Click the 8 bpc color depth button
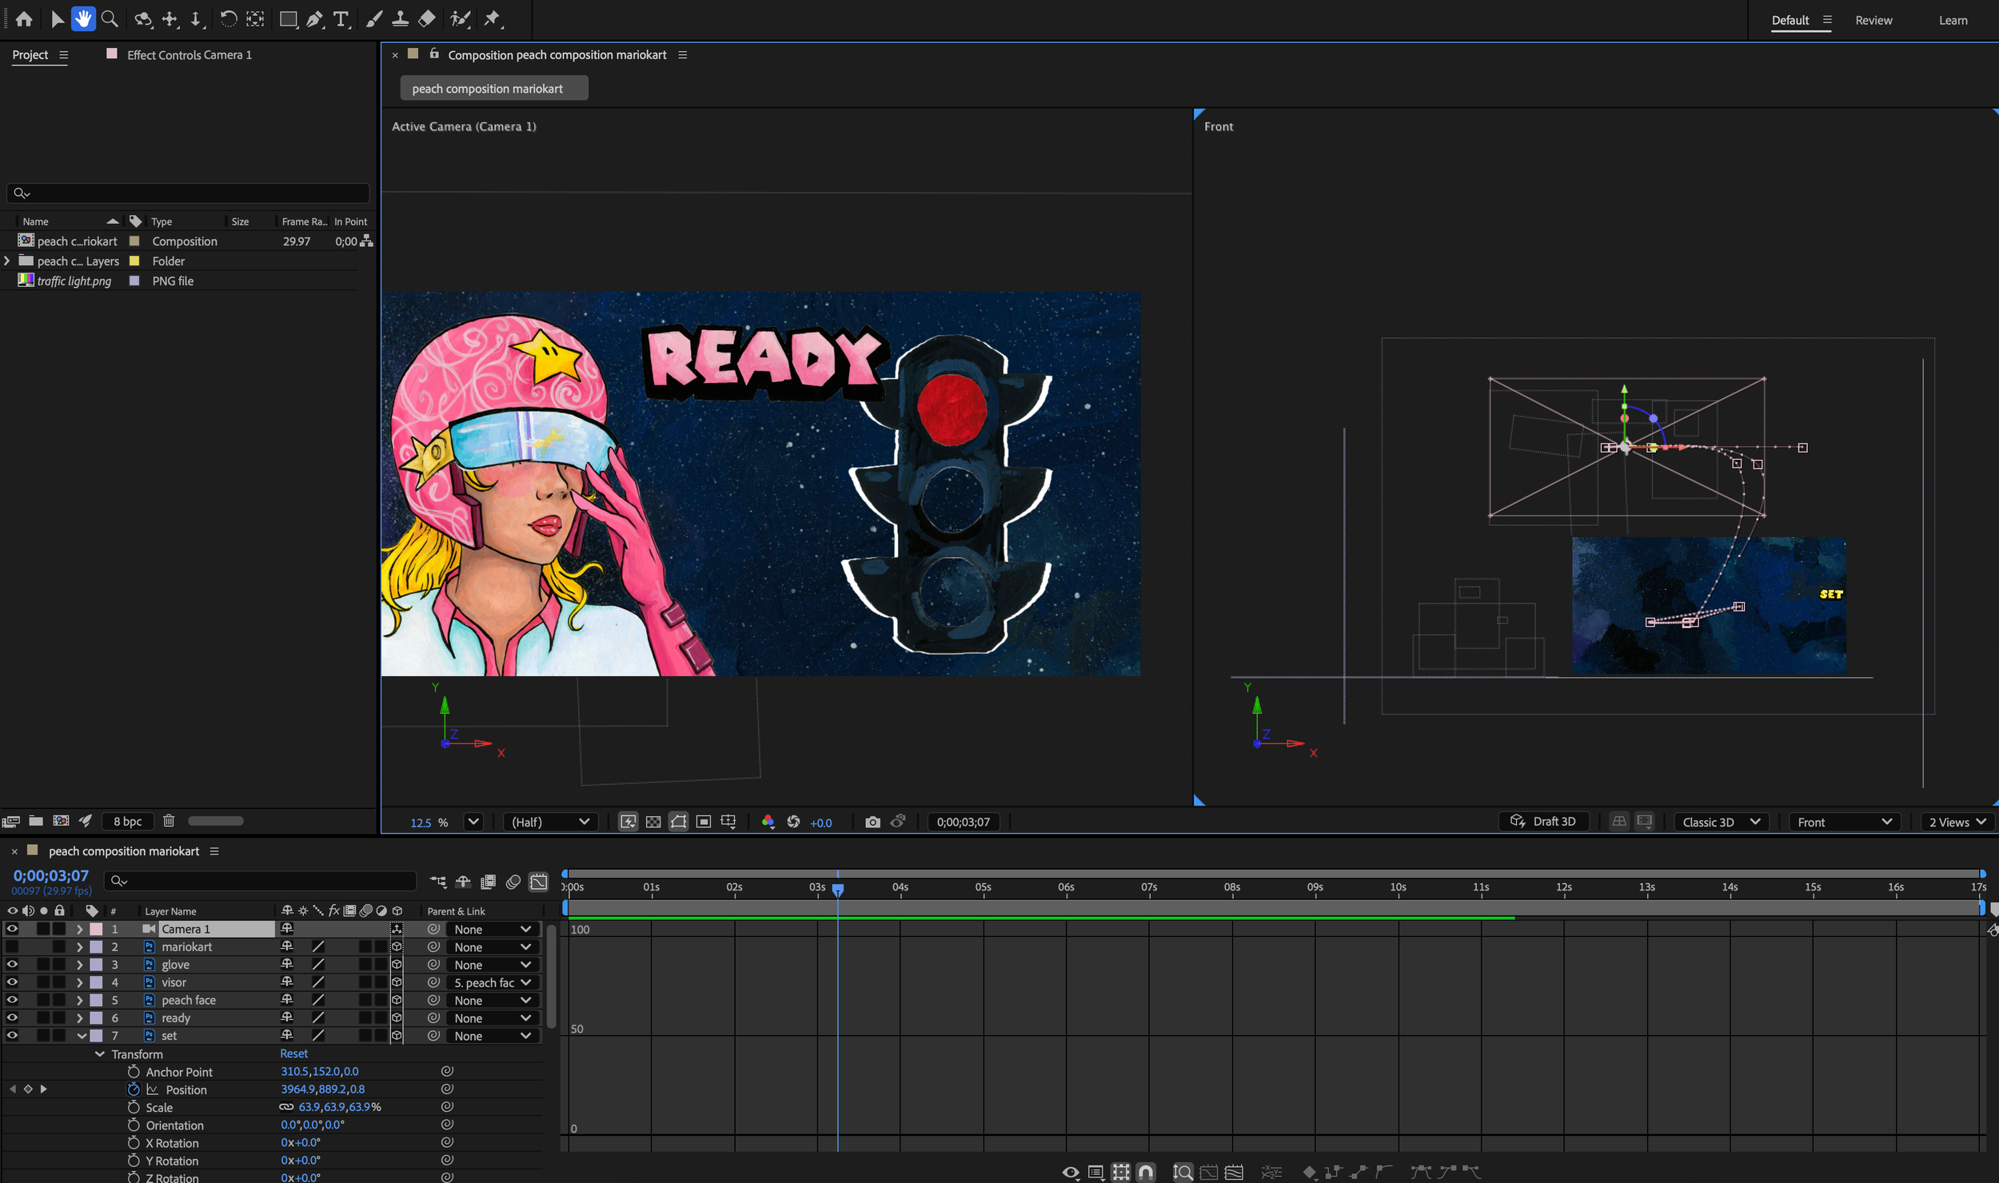This screenshot has height=1183, width=1999. click(x=128, y=821)
